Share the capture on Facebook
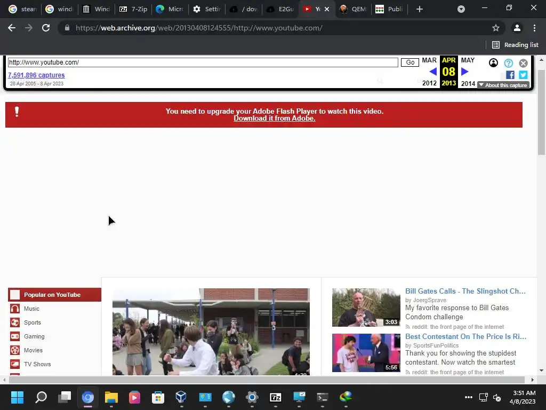 [510, 75]
